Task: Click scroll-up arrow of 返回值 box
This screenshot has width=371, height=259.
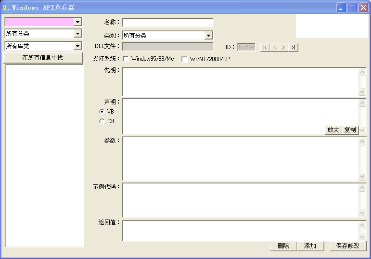Action: (362, 225)
